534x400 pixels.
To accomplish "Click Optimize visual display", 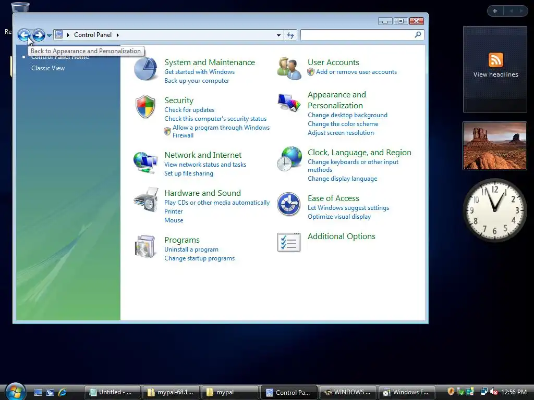I will pos(339,217).
